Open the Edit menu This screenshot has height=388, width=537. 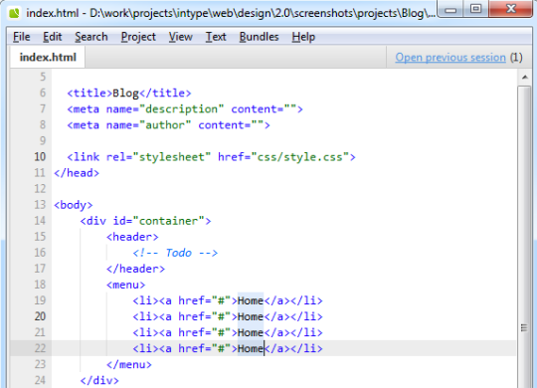53,37
